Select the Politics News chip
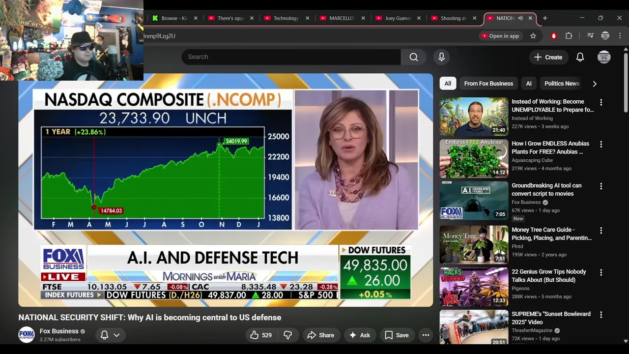This screenshot has height=354, width=629. coord(562,84)
